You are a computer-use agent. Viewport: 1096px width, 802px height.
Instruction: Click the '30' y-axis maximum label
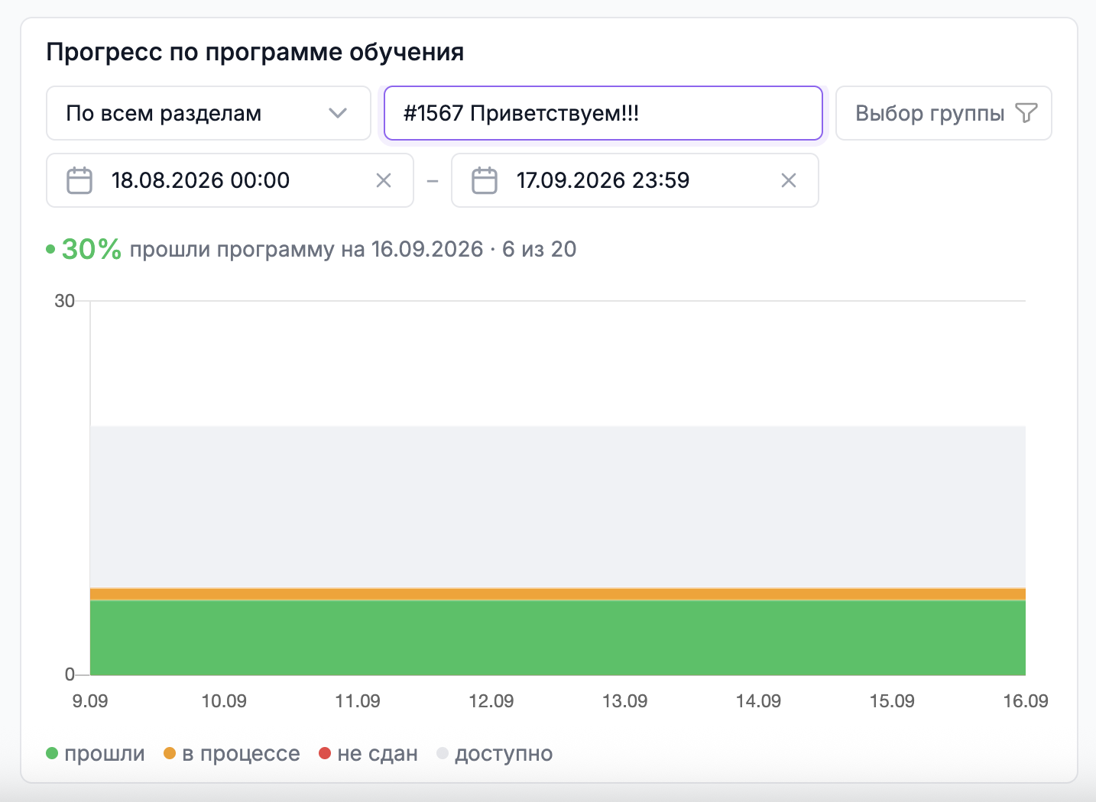64,301
